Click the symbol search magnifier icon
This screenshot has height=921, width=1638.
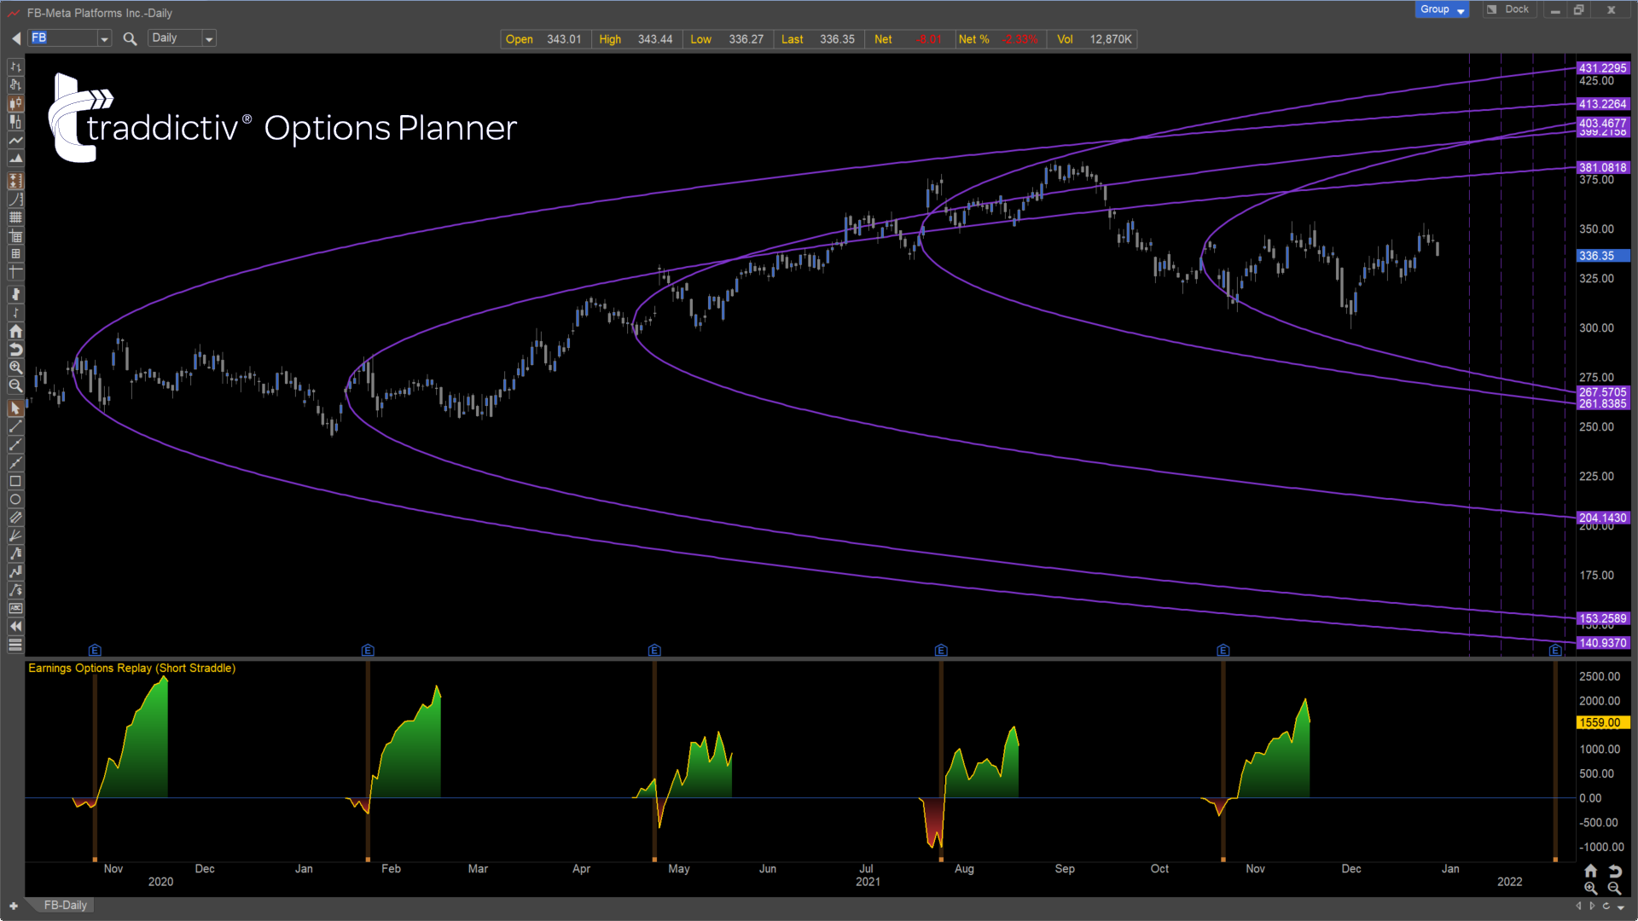(x=130, y=38)
